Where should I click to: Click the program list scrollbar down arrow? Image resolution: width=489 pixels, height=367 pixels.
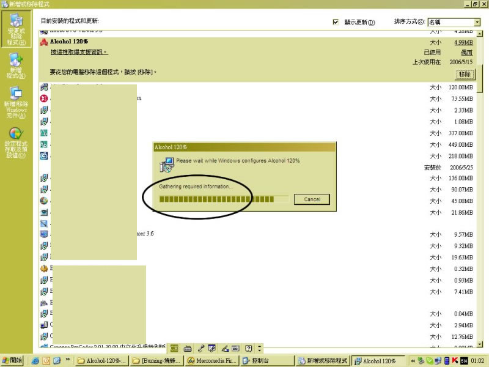point(480,344)
